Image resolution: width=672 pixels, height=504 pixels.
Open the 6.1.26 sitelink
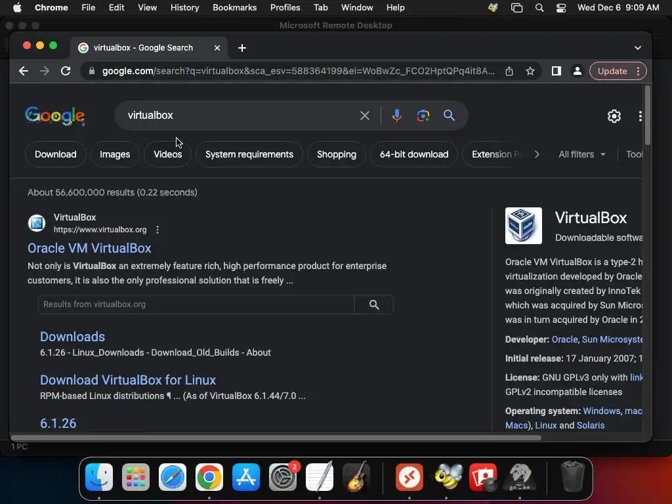coord(58,423)
